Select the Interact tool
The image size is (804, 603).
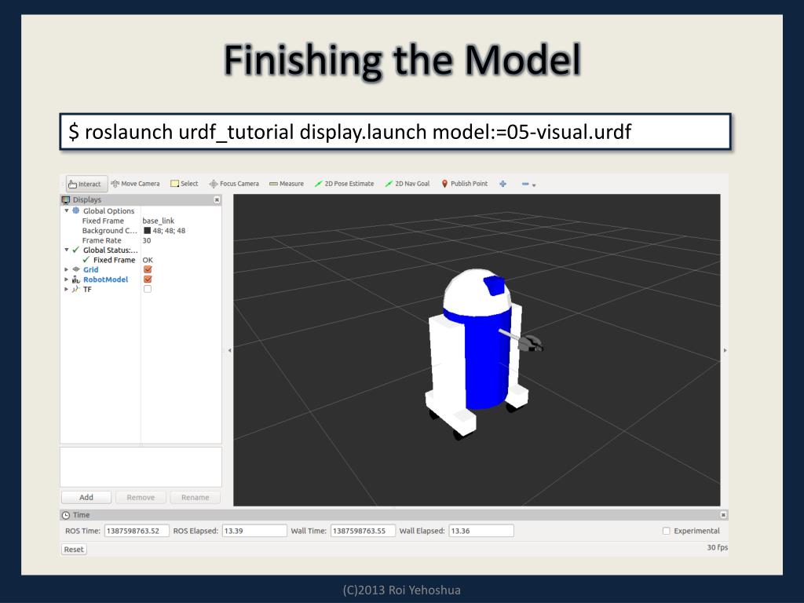click(86, 184)
